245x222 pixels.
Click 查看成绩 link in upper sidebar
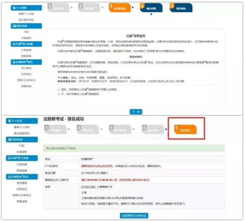pyautogui.click(x=26, y=86)
